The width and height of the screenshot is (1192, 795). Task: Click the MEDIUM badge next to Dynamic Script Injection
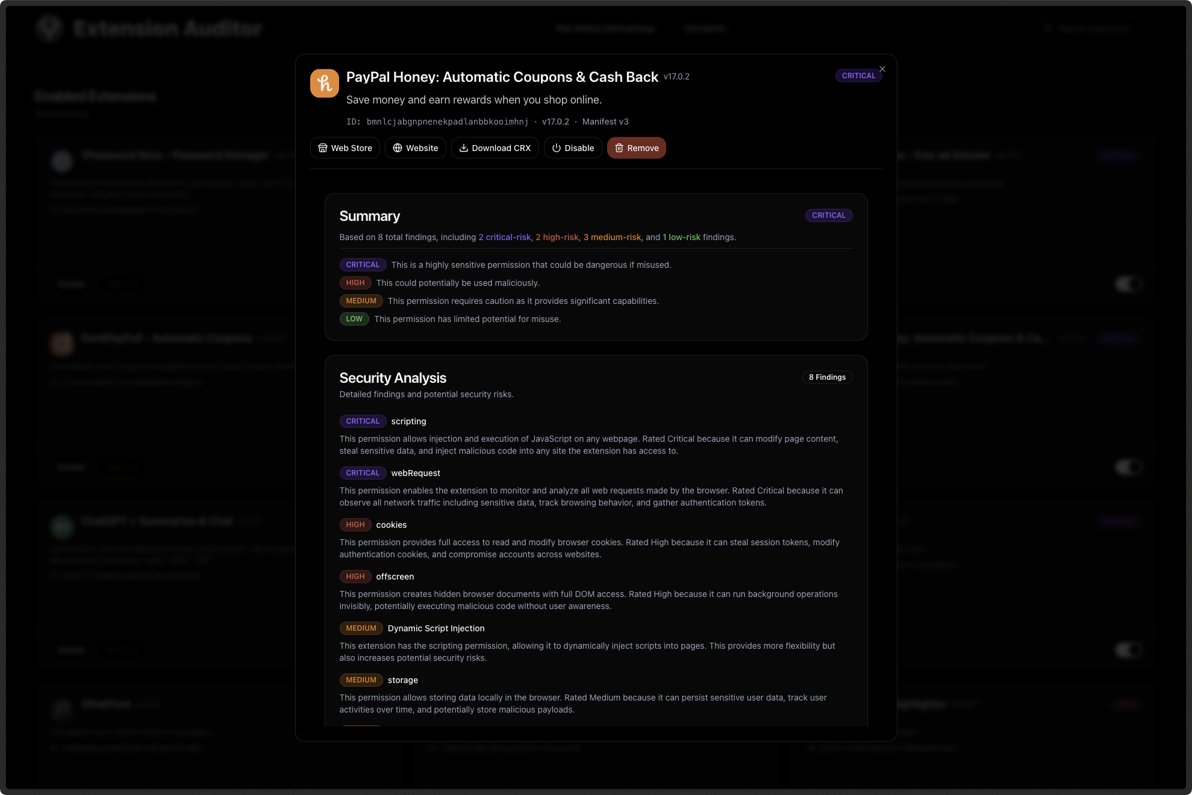point(361,628)
